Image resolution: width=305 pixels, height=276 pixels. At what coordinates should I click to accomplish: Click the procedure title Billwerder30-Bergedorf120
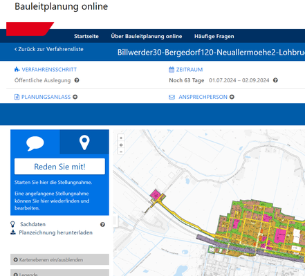pos(211,53)
